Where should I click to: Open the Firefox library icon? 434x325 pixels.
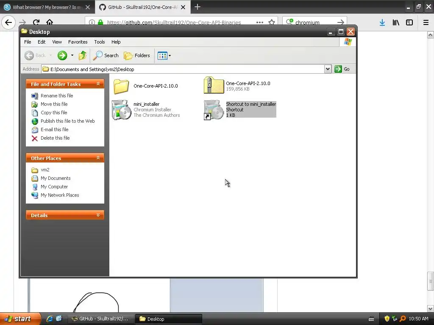click(x=396, y=22)
